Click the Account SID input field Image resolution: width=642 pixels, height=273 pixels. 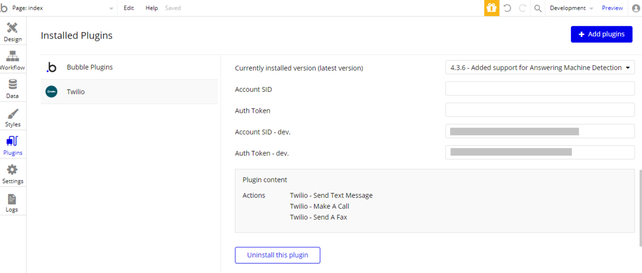[540, 89]
